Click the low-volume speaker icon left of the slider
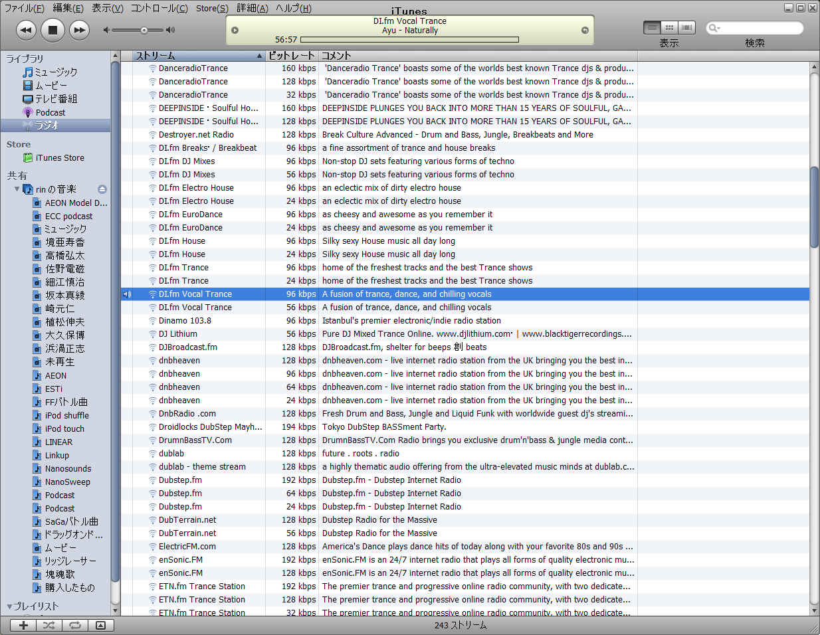This screenshot has height=635, width=820. [106, 30]
